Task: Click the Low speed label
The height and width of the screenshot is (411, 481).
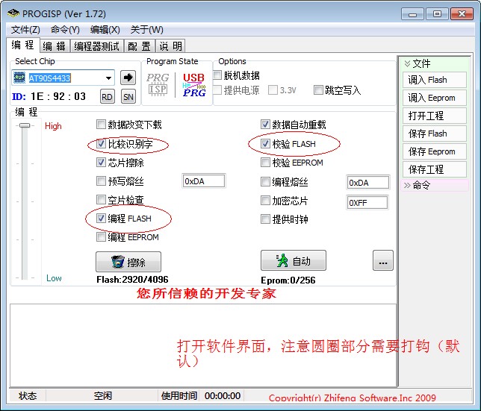Action: (x=54, y=278)
